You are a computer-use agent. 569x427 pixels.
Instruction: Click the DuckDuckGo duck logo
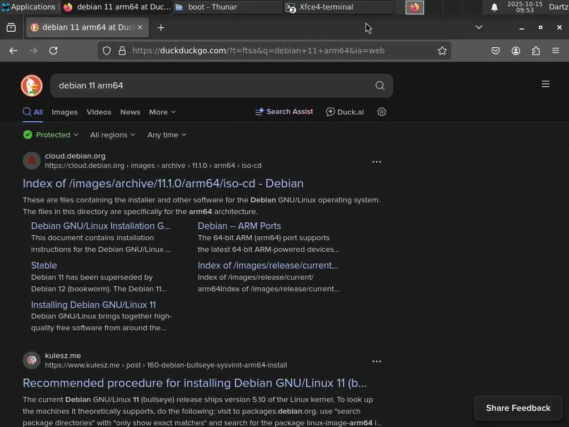coord(32,86)
